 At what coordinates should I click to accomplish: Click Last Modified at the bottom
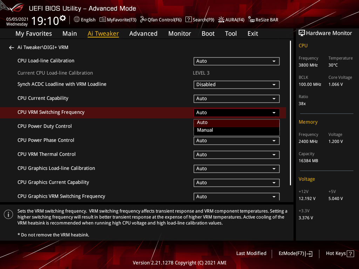click(251, 254)
